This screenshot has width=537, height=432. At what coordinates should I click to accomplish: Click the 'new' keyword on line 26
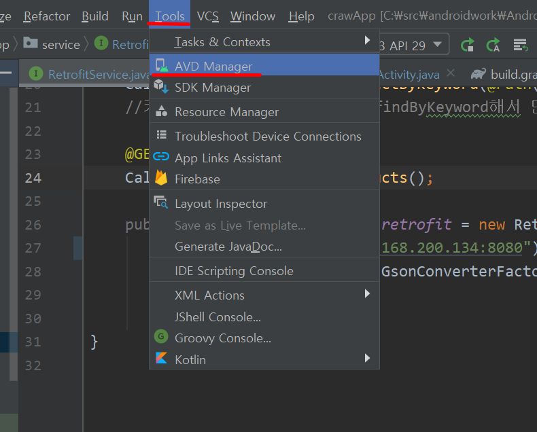pos(491,225)
